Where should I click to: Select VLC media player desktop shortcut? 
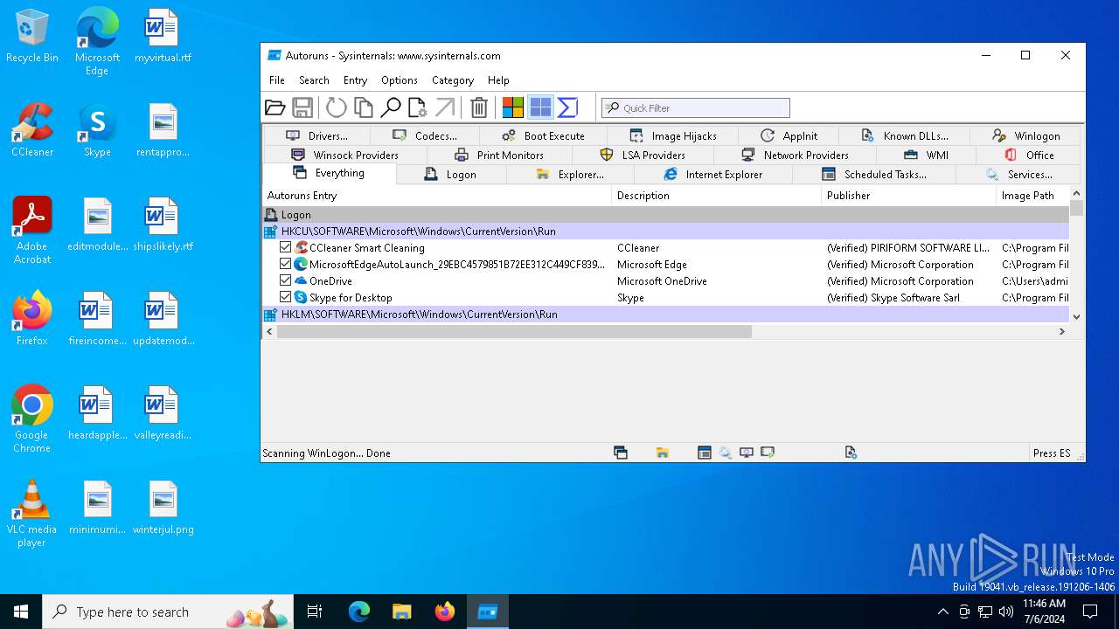31,514
